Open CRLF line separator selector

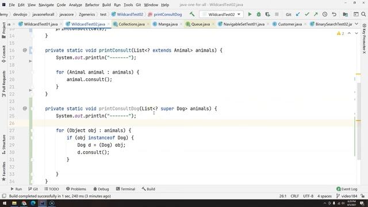coord(295,196)
